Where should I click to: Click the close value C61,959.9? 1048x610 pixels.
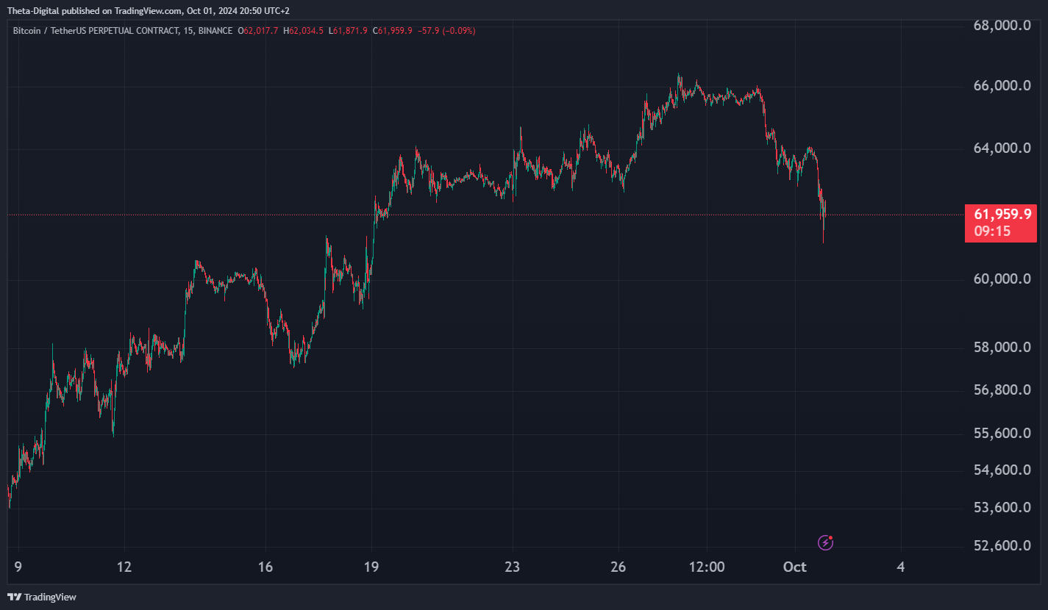click(x=393, y=31)
